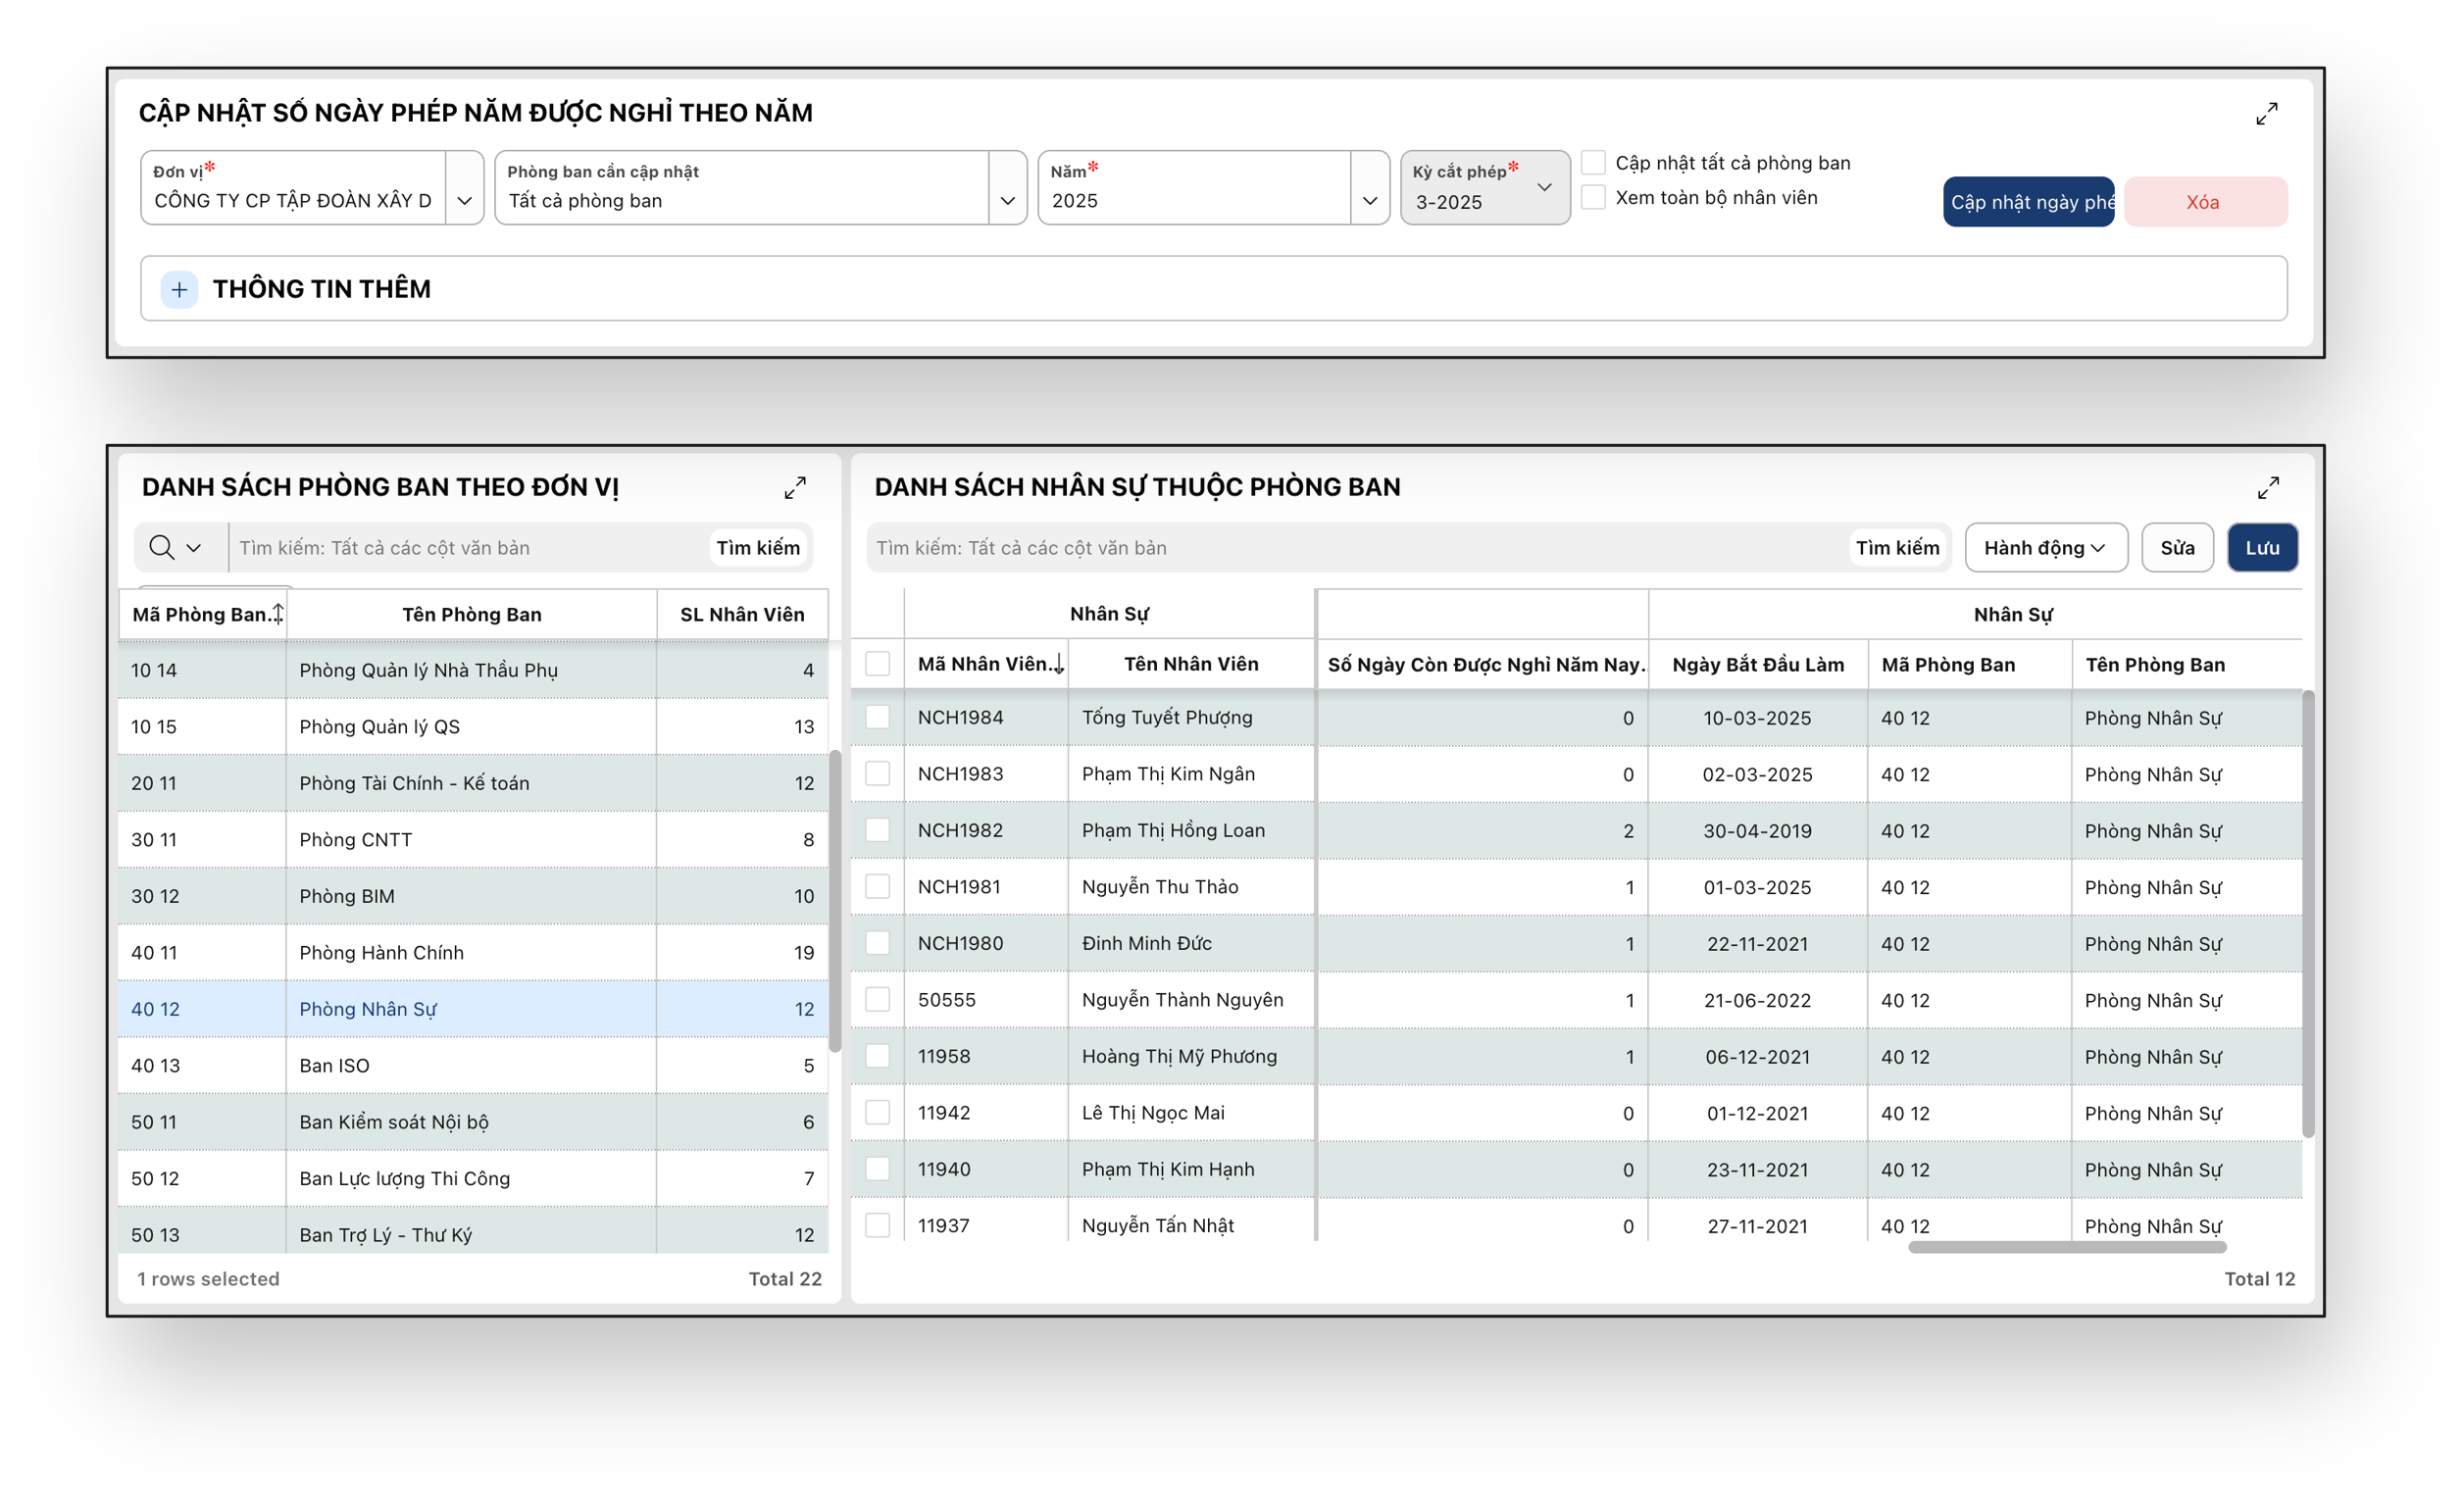Image resolution: width=2464 pixels, height=1495 pixels.
Task: Click the Sửa button
Action: [x=2177, y=548]
